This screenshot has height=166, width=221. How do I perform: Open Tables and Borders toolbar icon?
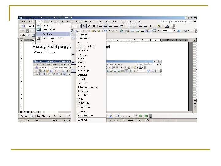click(x=127, y=31)
